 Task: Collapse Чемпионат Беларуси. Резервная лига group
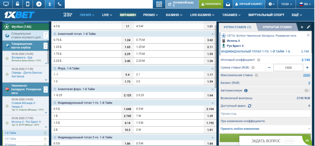(46, 89)
